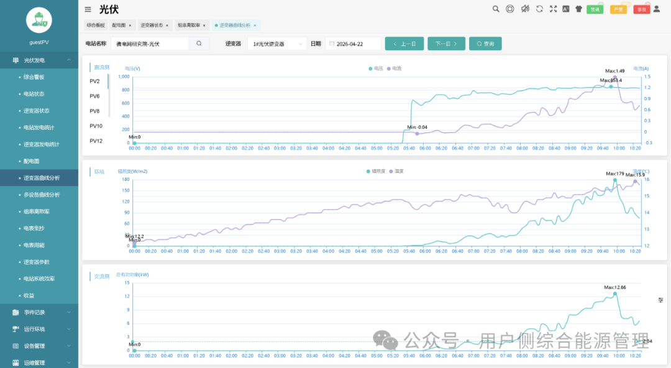Expand the 设备管理 menu chevron
The width and height of the screenshot is (671, 368).
(69, 346)
